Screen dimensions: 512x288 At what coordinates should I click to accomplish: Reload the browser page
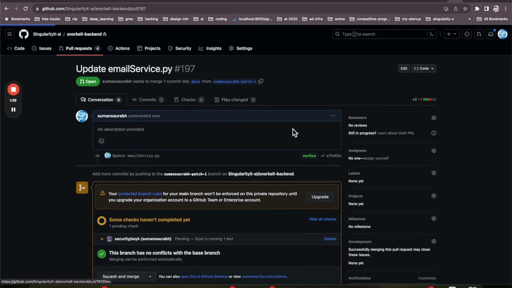tap(26, 8)
